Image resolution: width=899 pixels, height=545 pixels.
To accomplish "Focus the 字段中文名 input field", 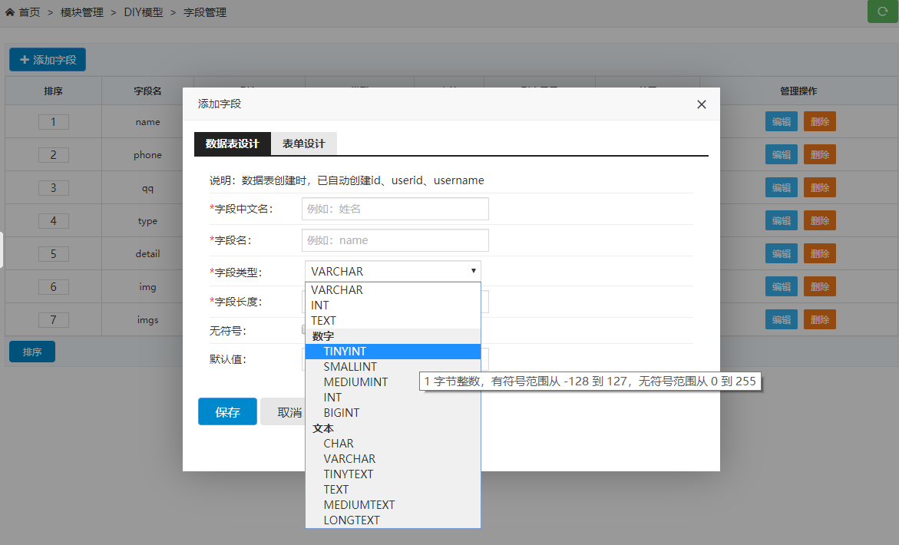I will click(x=395, y=209).
